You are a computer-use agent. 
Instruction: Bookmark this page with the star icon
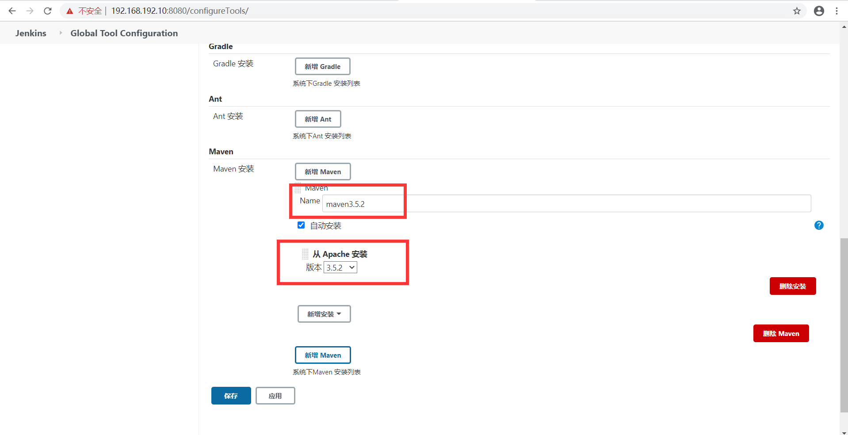tap(797, 11)
